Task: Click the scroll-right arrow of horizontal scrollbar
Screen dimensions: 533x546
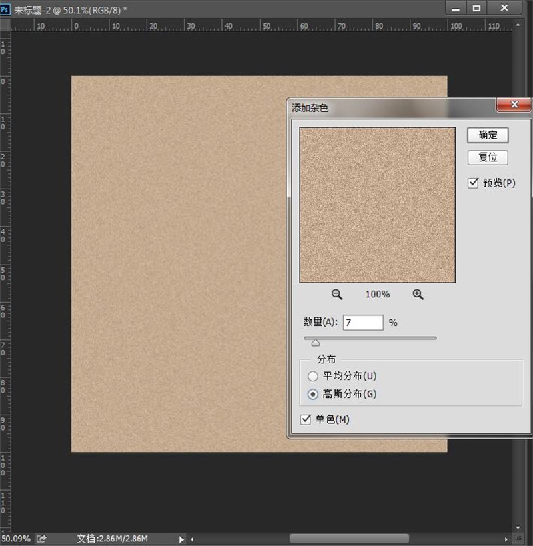Action: 506,539
